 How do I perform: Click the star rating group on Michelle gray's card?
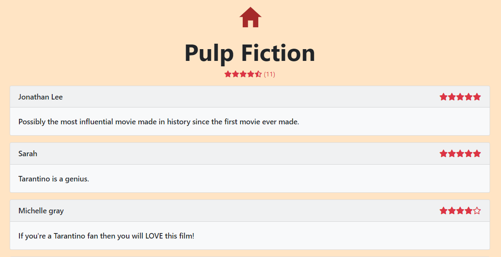(460, 210)
